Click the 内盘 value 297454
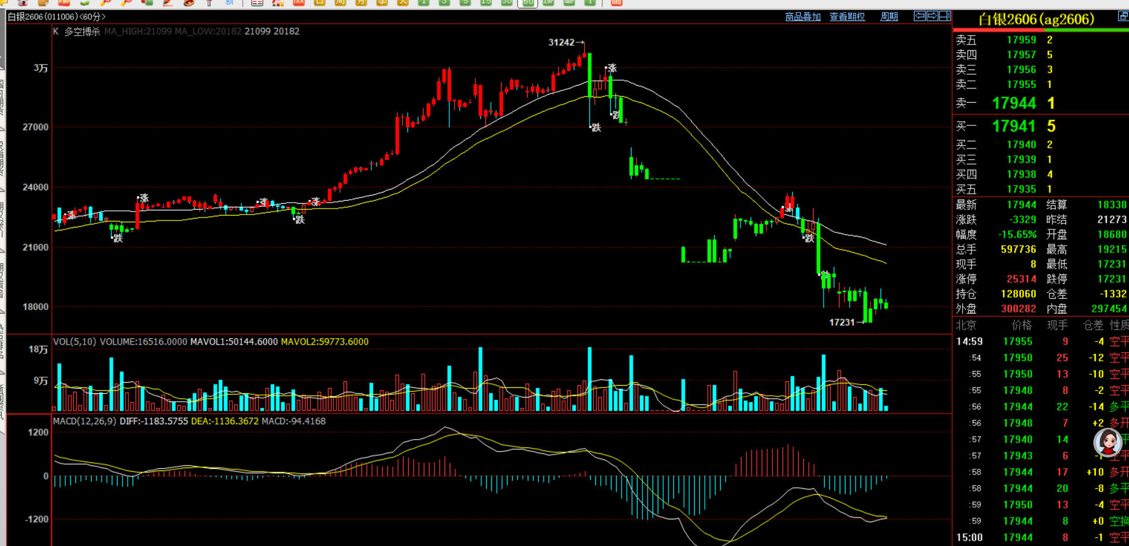1129x546 pixels. [x=1109, y=309]
